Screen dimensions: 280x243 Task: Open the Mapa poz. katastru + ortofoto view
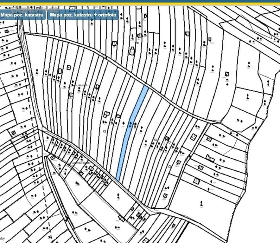click(83, 15)
